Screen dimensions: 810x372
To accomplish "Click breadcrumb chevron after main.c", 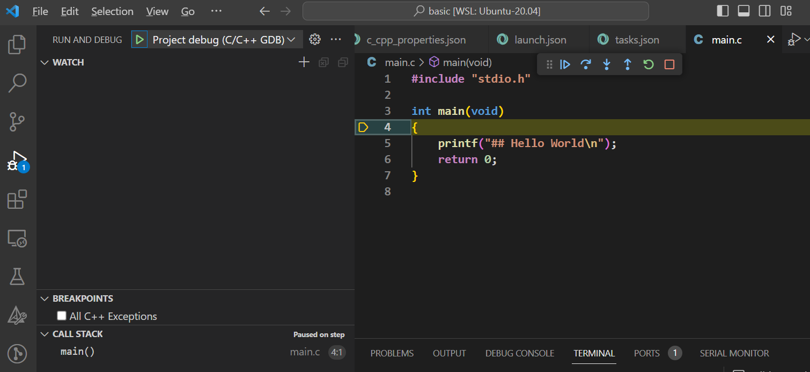I will pyautogui.click(x=422, y=63).
